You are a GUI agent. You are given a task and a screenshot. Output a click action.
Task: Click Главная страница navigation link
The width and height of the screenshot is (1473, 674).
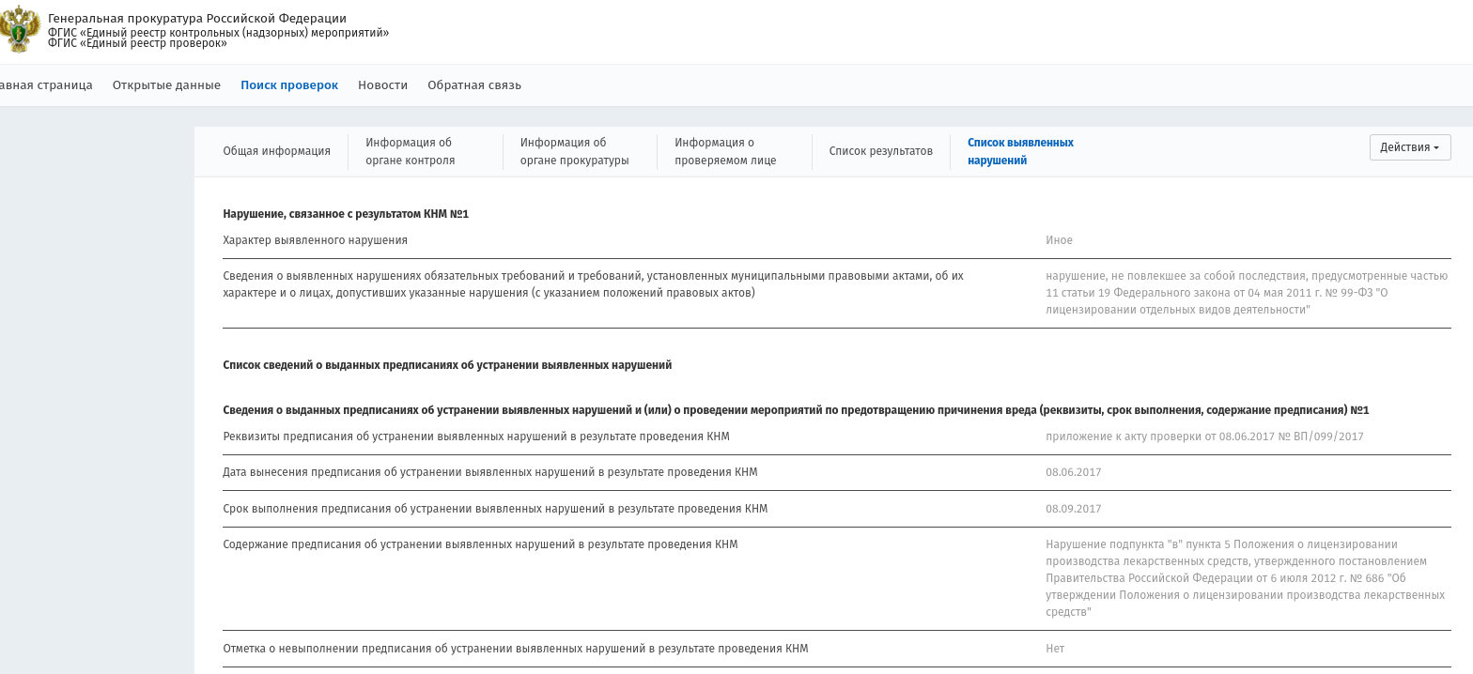pos(46,85)
